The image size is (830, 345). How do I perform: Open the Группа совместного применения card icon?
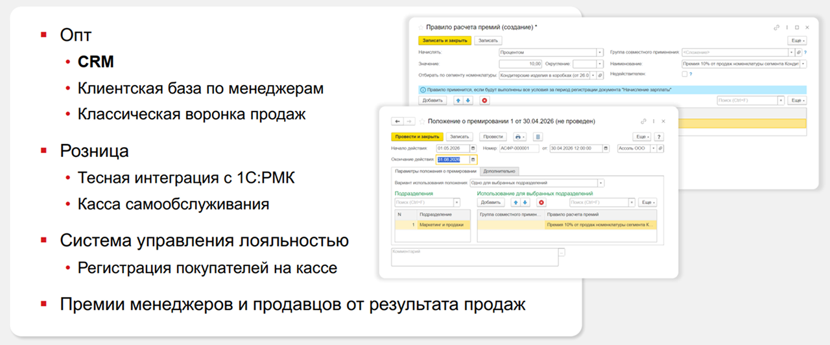799,53
